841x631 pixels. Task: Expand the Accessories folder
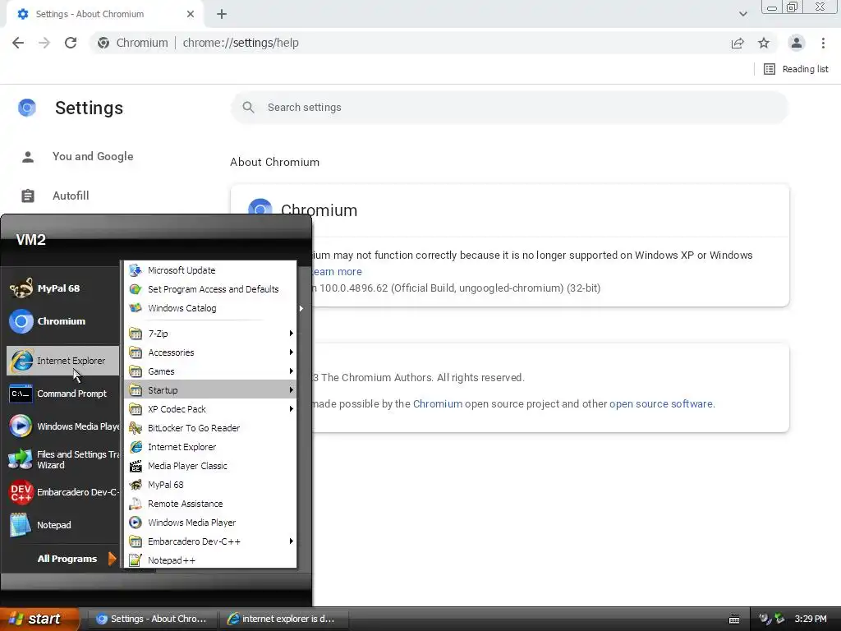coord(210,352)
